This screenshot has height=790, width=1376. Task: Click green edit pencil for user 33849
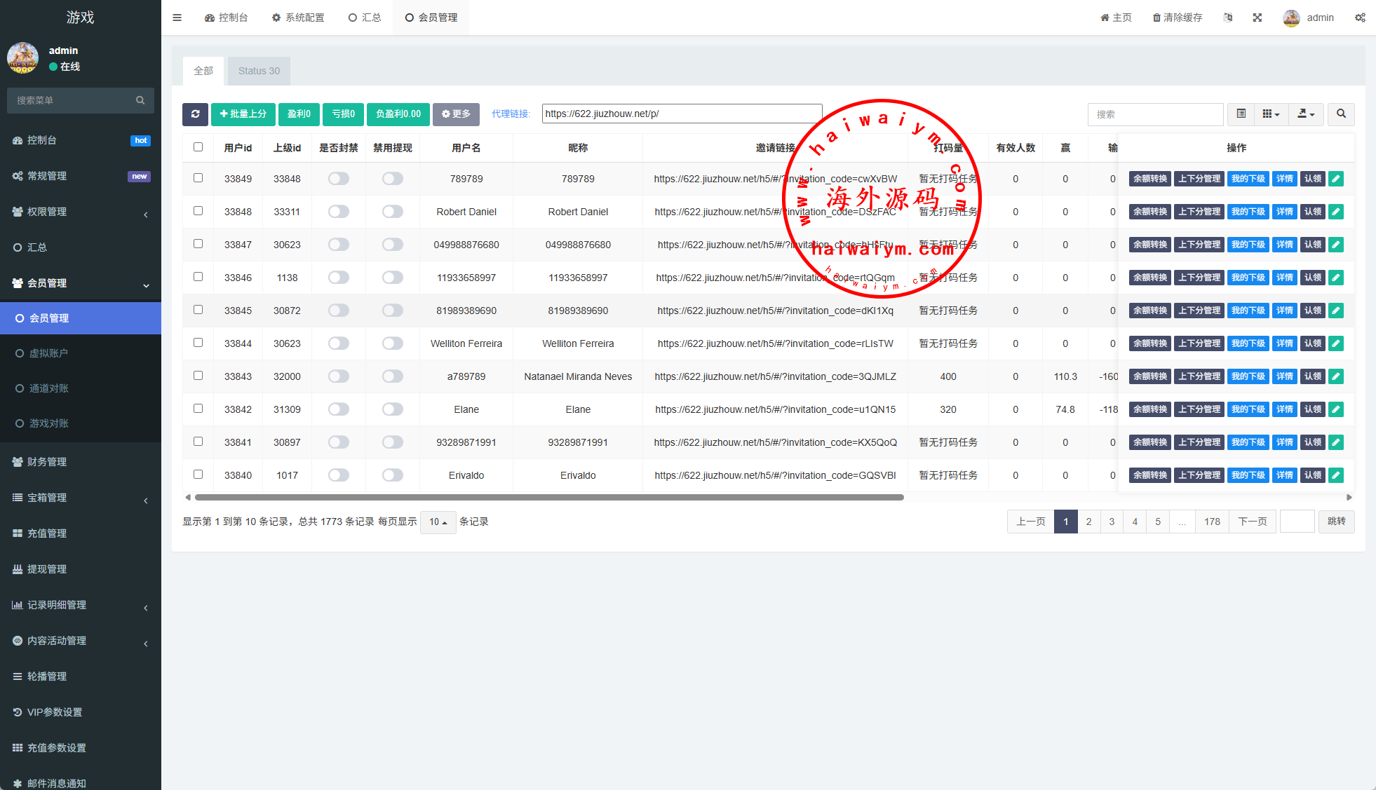tap(1336, 179)
